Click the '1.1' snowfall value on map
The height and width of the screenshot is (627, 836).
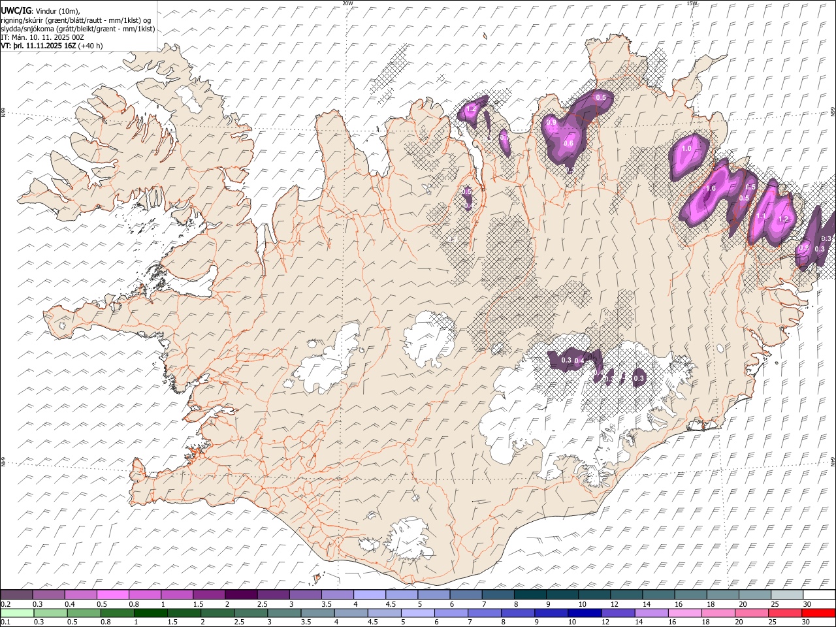[761, 217]
